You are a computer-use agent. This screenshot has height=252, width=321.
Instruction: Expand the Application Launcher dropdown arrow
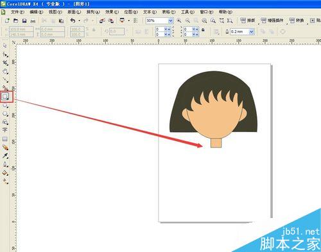click(x=128, y=21)
